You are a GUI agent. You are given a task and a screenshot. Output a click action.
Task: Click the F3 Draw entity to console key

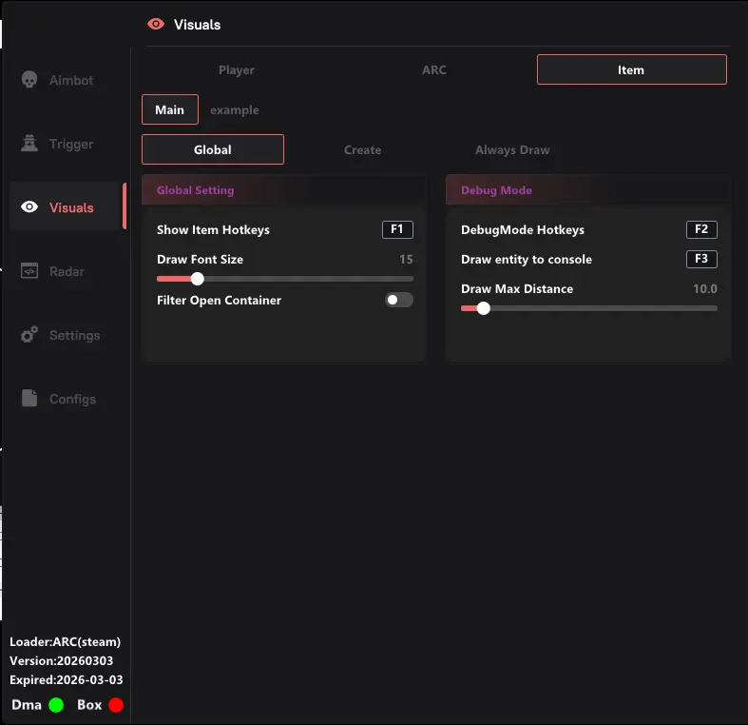(701, 259)
